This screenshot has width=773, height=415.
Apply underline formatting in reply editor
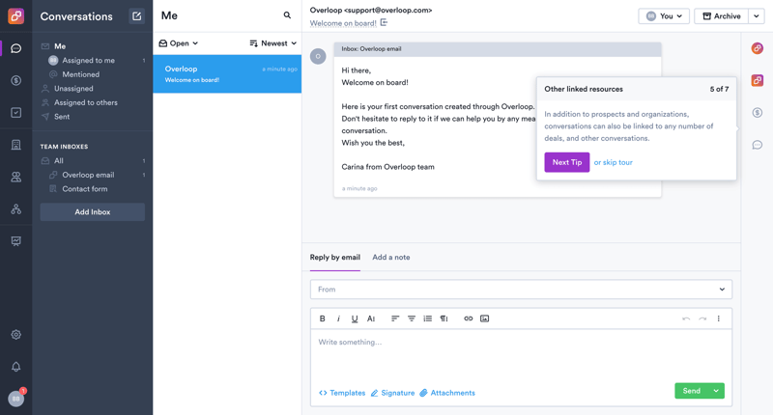coord(355,318)
